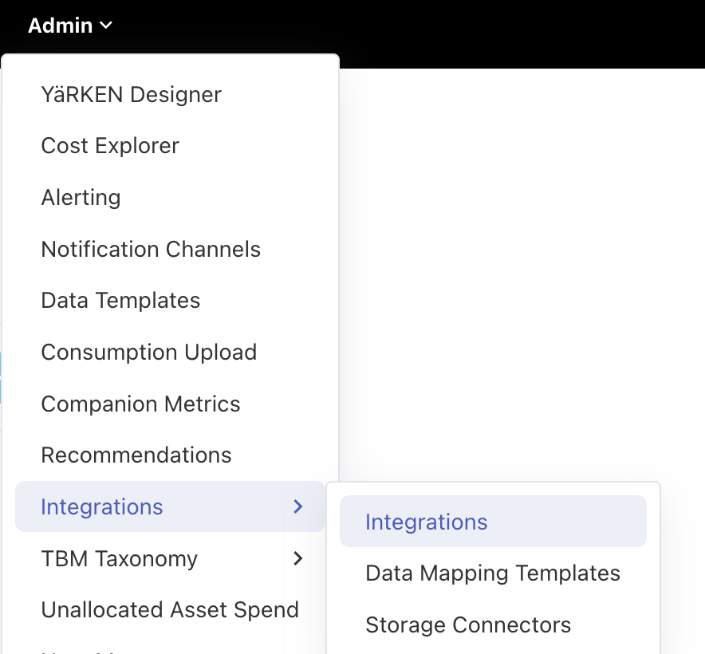This screenshot has width=705, height=654.
Task: Select Storage Connectors in the submenu
Action: point(468,624)
